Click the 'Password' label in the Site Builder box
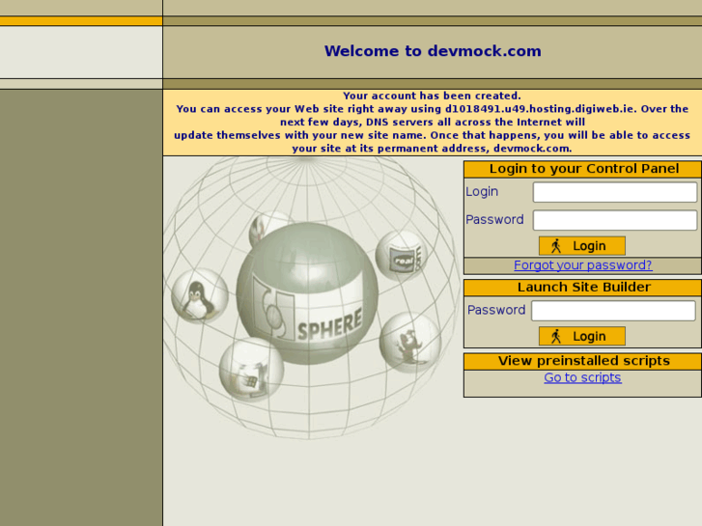702x526 pixels. coord(496,310)
